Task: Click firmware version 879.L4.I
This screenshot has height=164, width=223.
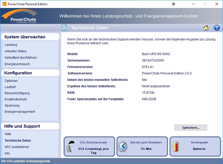Action: coord(147,67)
